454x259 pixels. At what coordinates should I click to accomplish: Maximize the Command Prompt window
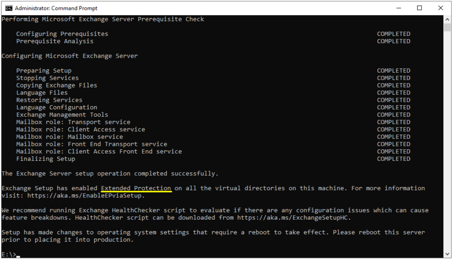[419, 8]
